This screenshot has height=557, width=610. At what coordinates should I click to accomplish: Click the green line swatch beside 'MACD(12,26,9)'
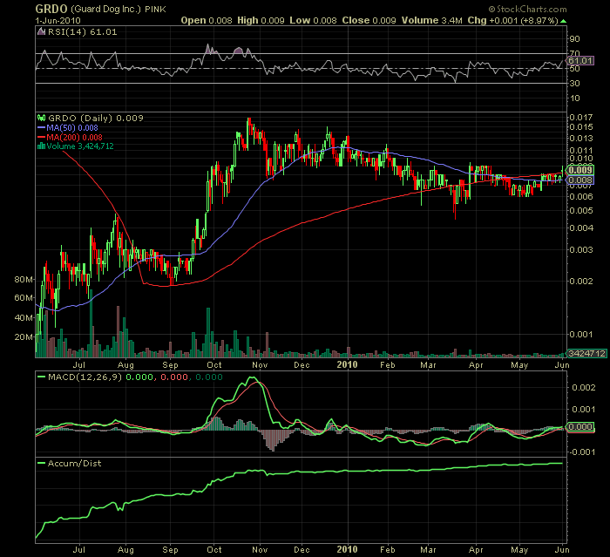pyautogui.click(x=41, y=377)
